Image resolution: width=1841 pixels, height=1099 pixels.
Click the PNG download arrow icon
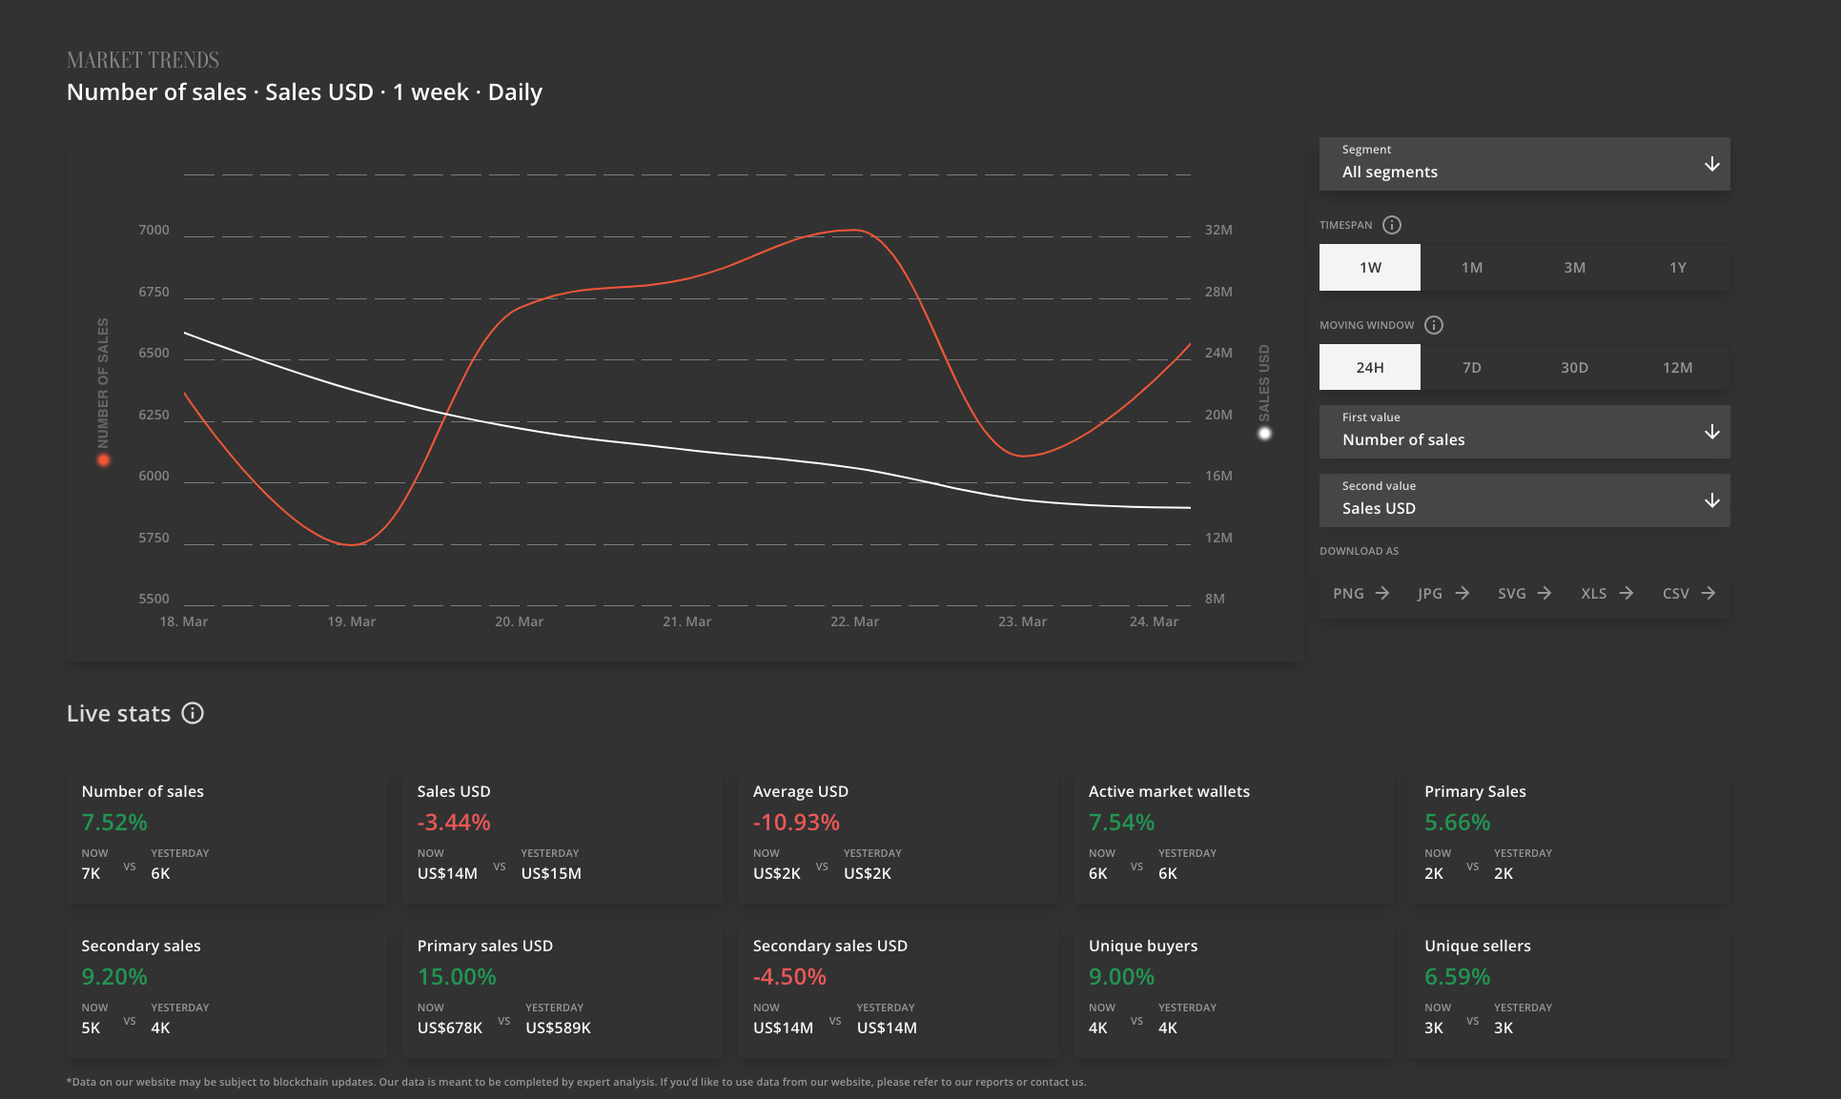coord(1382,593)
